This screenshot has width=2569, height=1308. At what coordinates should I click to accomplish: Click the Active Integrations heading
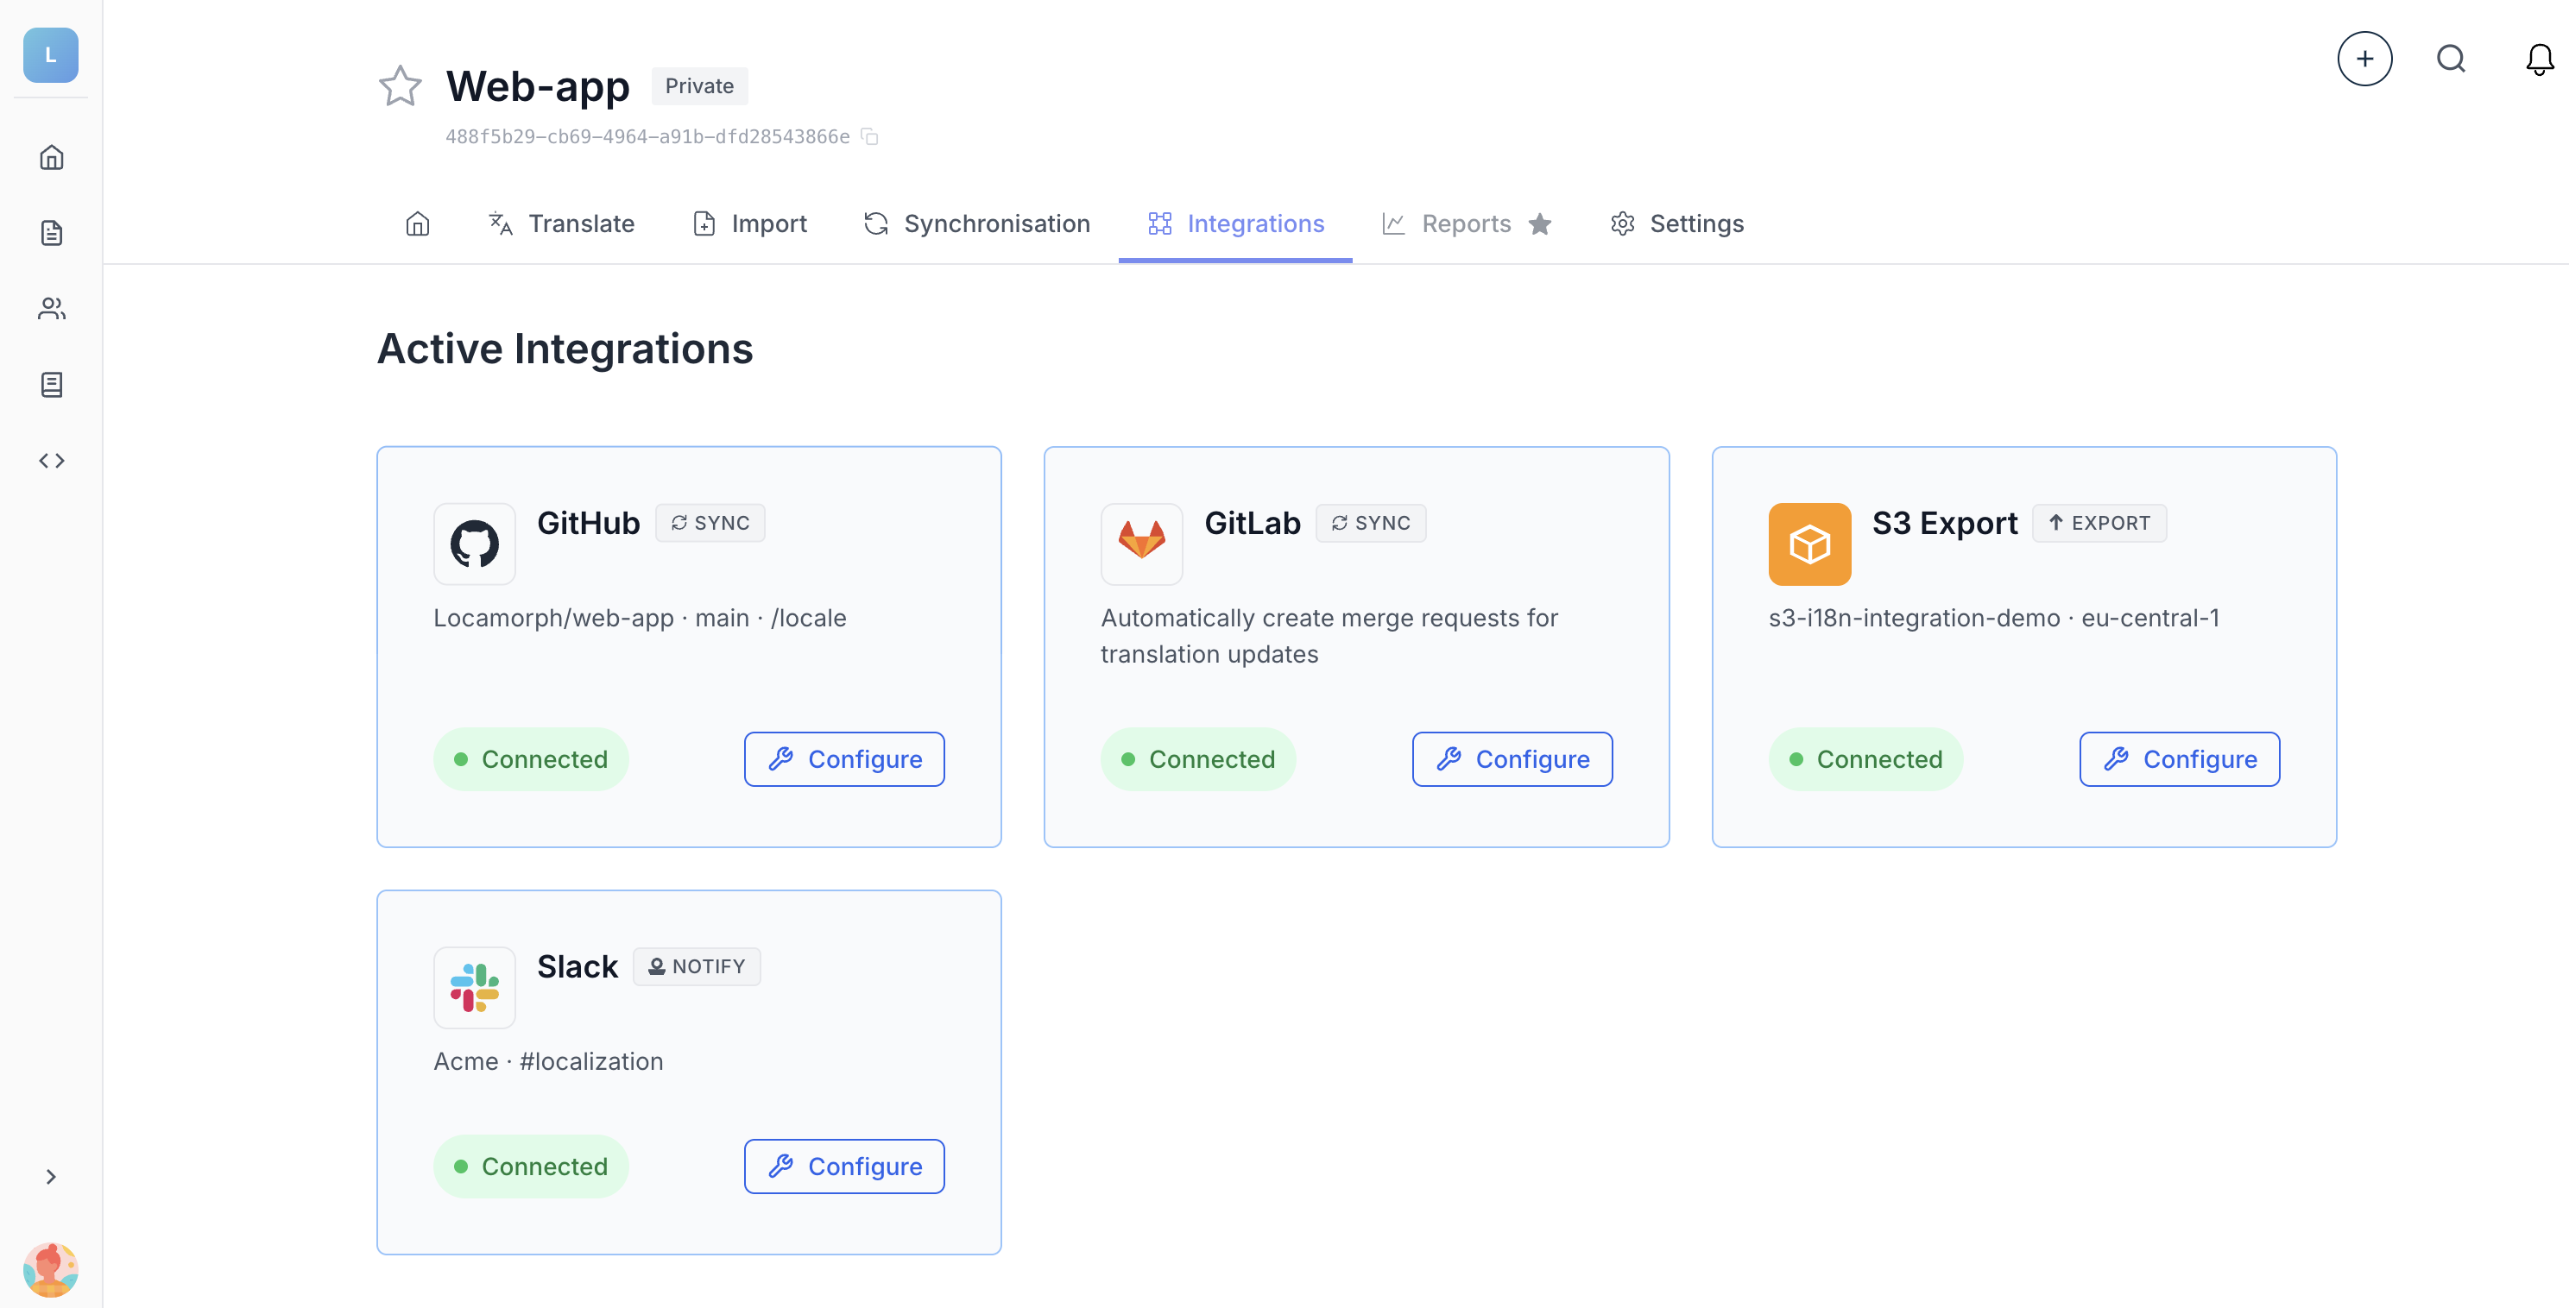pyautogui.click(x=565, y=349)
